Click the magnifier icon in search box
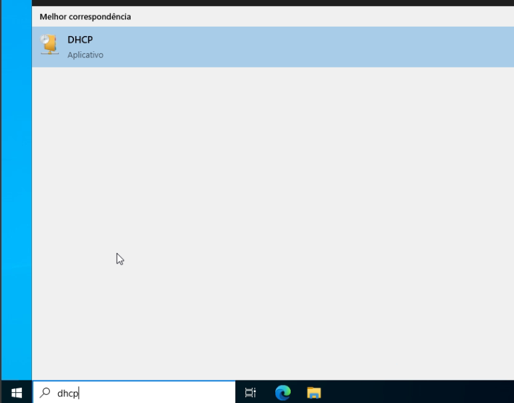Image resolution: width=514 pixels, height=403 pixels. click(x=45, y=393)
